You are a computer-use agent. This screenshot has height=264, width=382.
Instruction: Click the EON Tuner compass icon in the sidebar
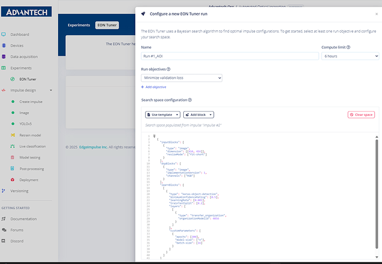pyautogui.click(x=12, y=79)
